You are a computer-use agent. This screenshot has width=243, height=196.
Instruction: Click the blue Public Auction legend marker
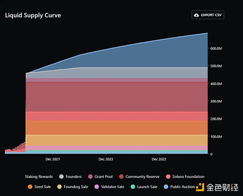tap(166, 187)
